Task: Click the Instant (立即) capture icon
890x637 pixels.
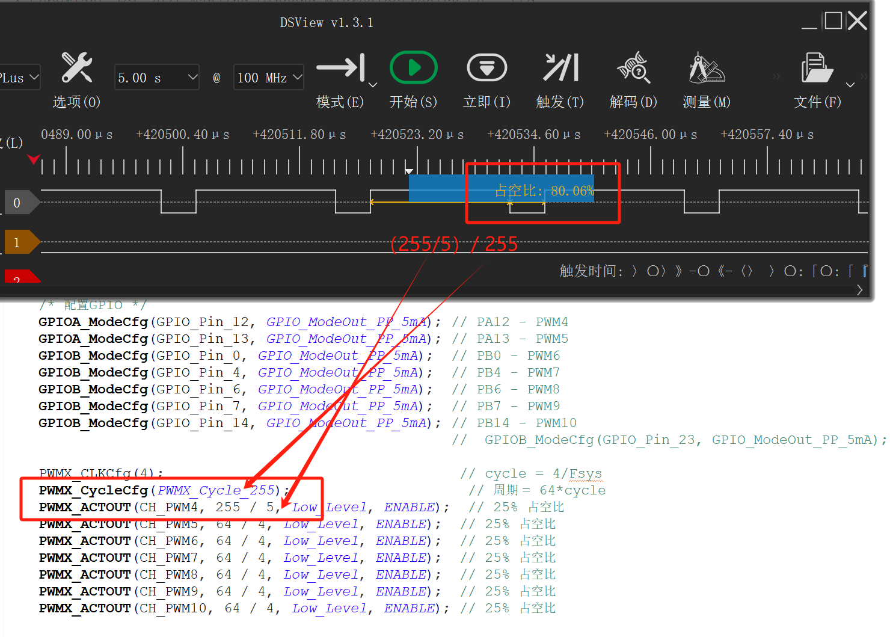Action: 486,67
